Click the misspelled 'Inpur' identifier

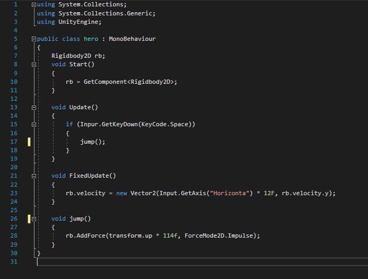click(89, 124)
